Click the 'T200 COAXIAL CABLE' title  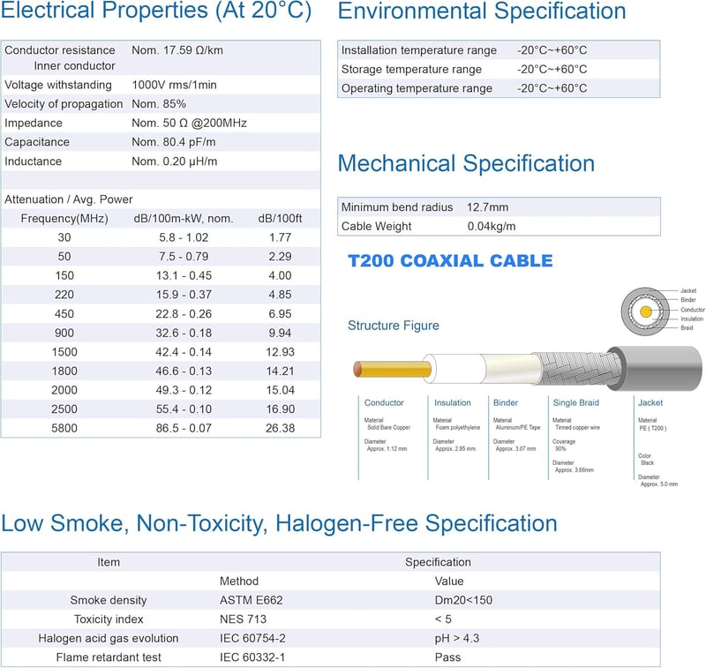pos(450,261)
